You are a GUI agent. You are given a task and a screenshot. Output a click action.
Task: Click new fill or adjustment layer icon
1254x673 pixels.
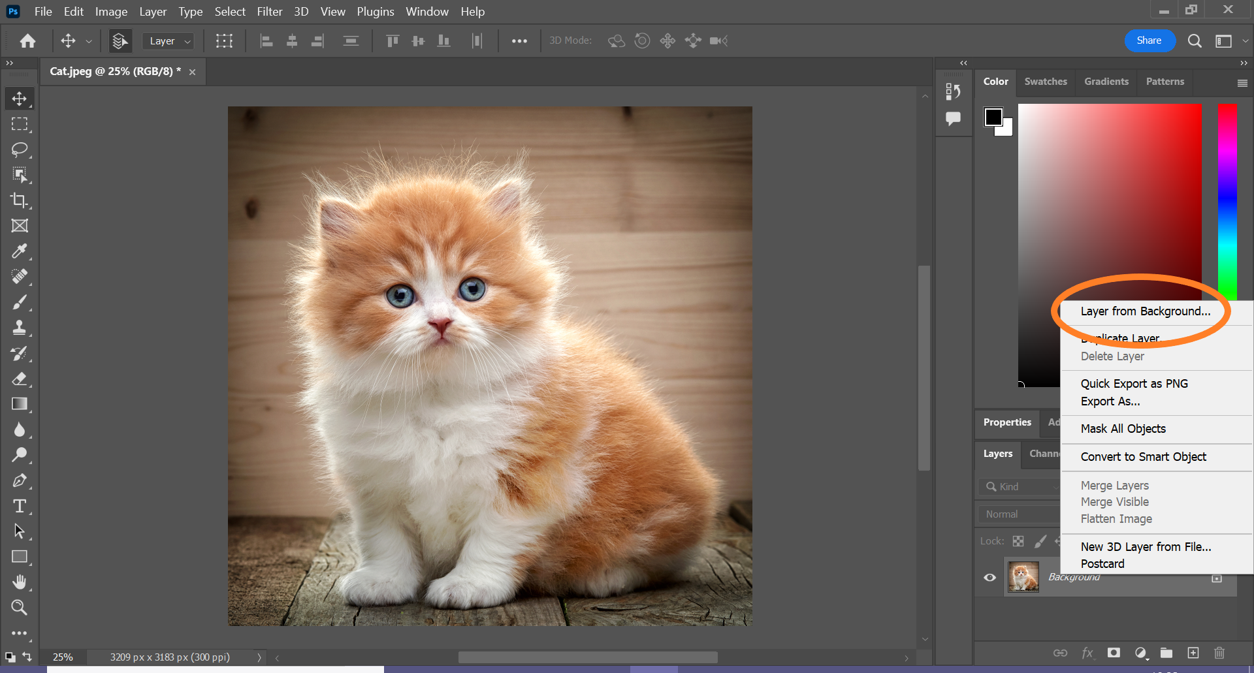[x=1140, y=653]
